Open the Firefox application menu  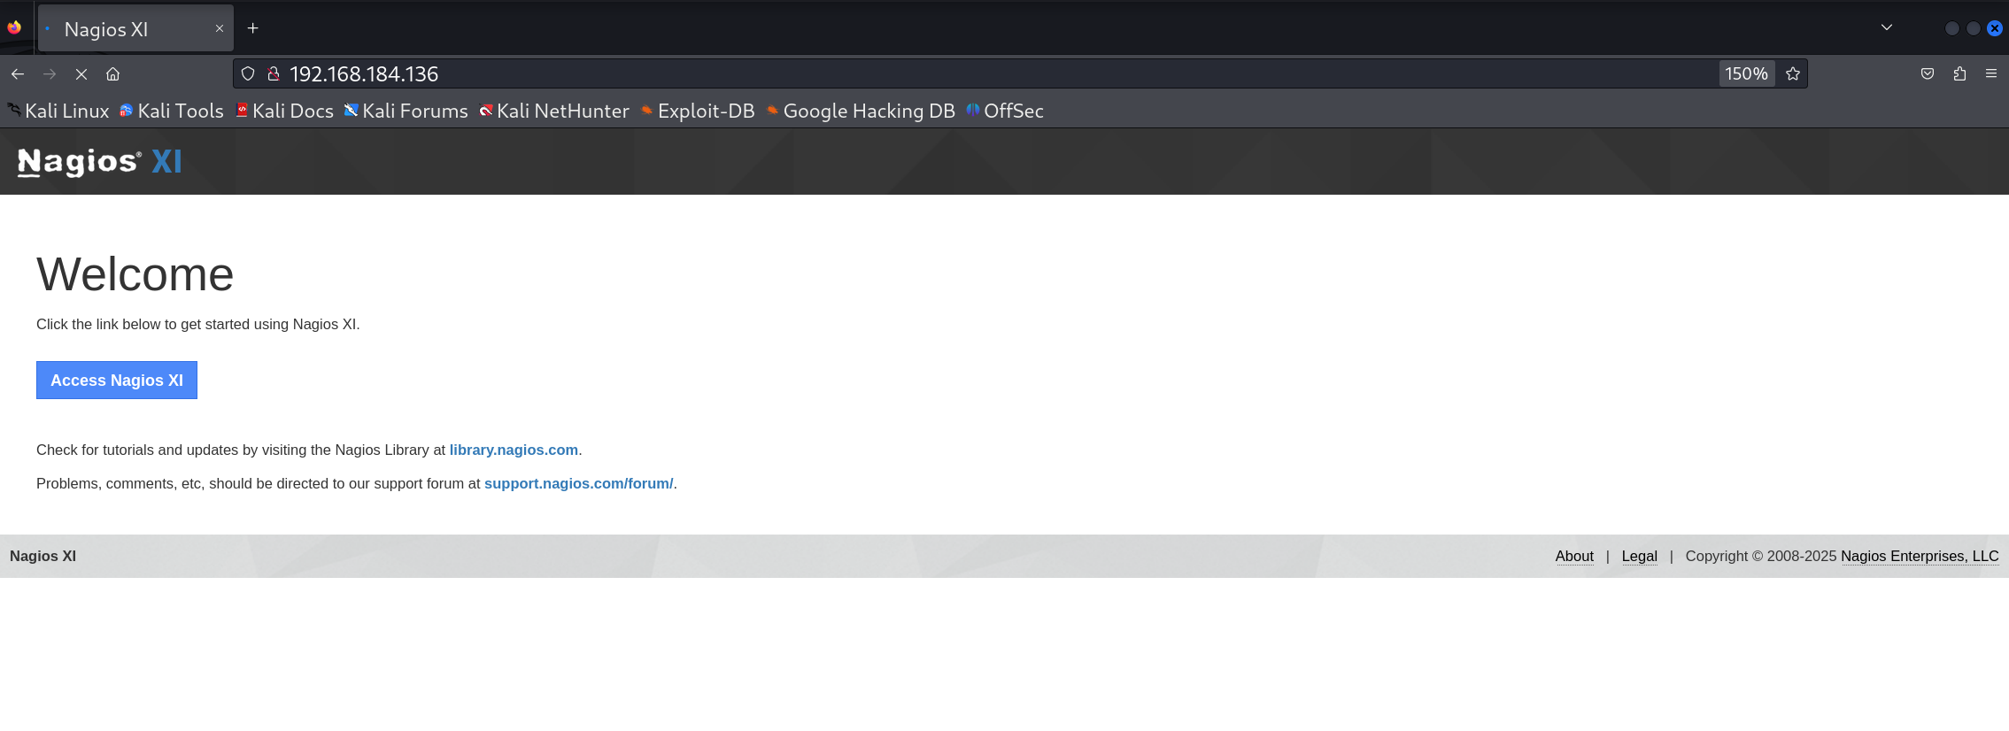tap(1991, 74)
